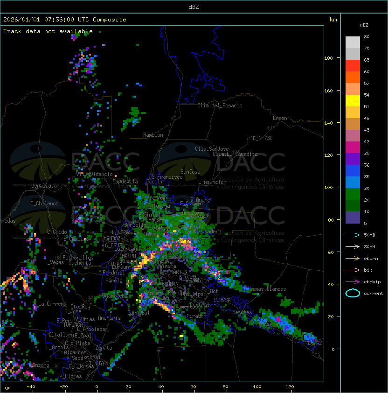Screen dimensions: 388x393
Task: Click the 'Capdevila' map label
Action: coord(125,182)
